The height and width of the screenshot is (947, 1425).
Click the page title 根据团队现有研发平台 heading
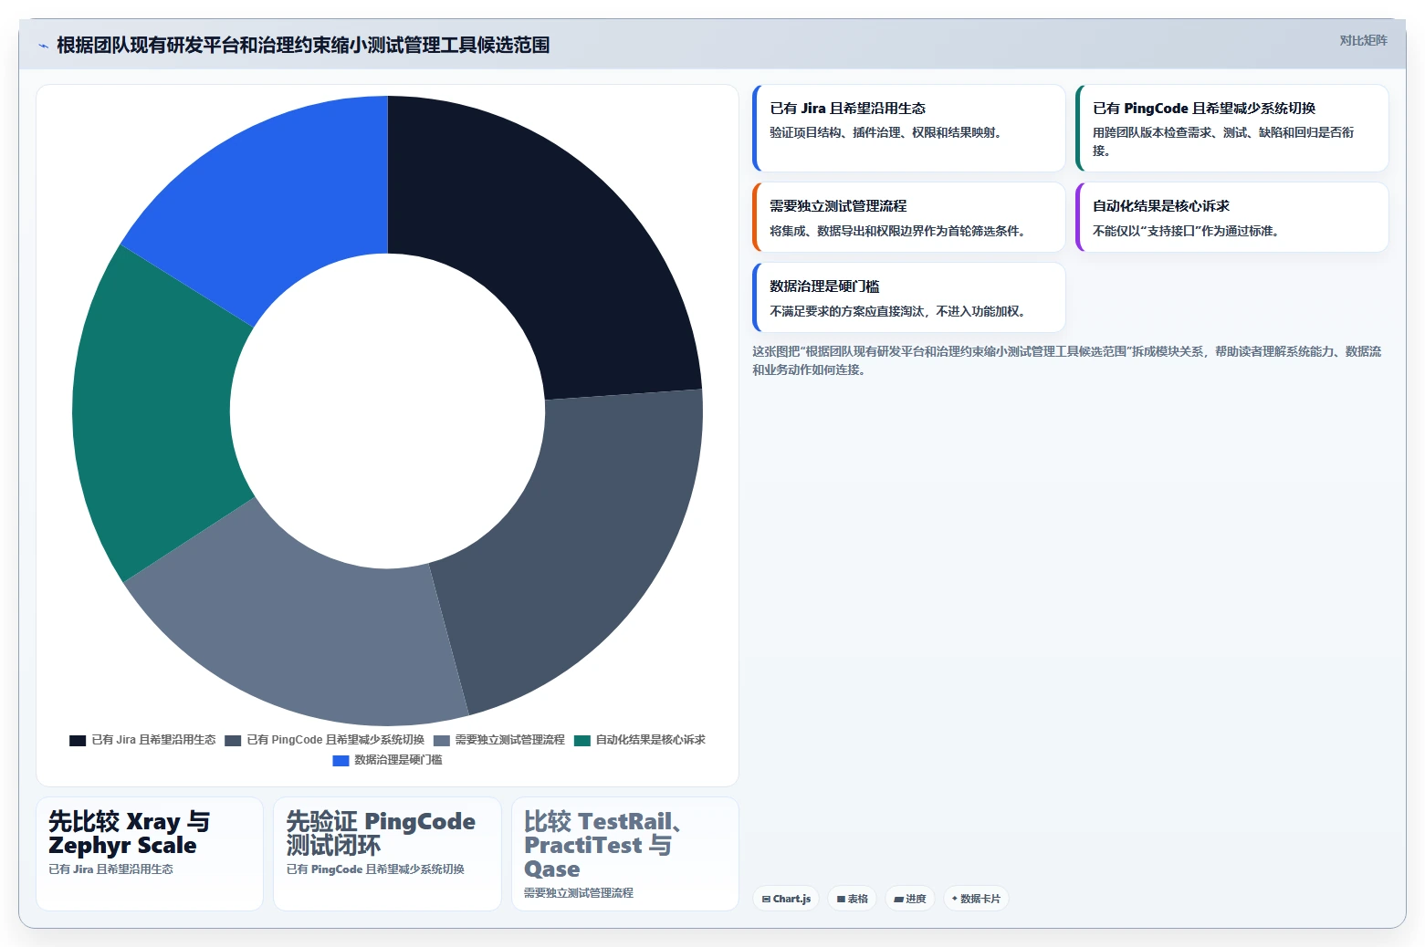[303, 46]
